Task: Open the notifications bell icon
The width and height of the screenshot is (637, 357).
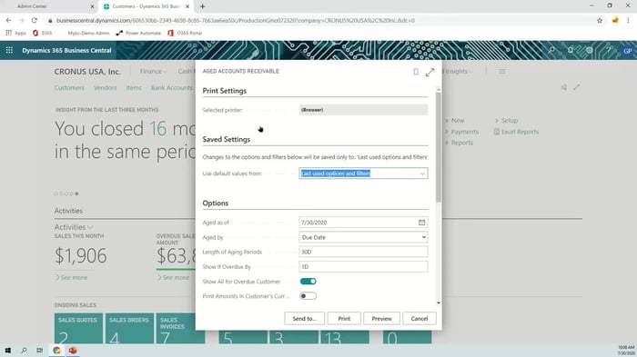Action: click(571, 50)
